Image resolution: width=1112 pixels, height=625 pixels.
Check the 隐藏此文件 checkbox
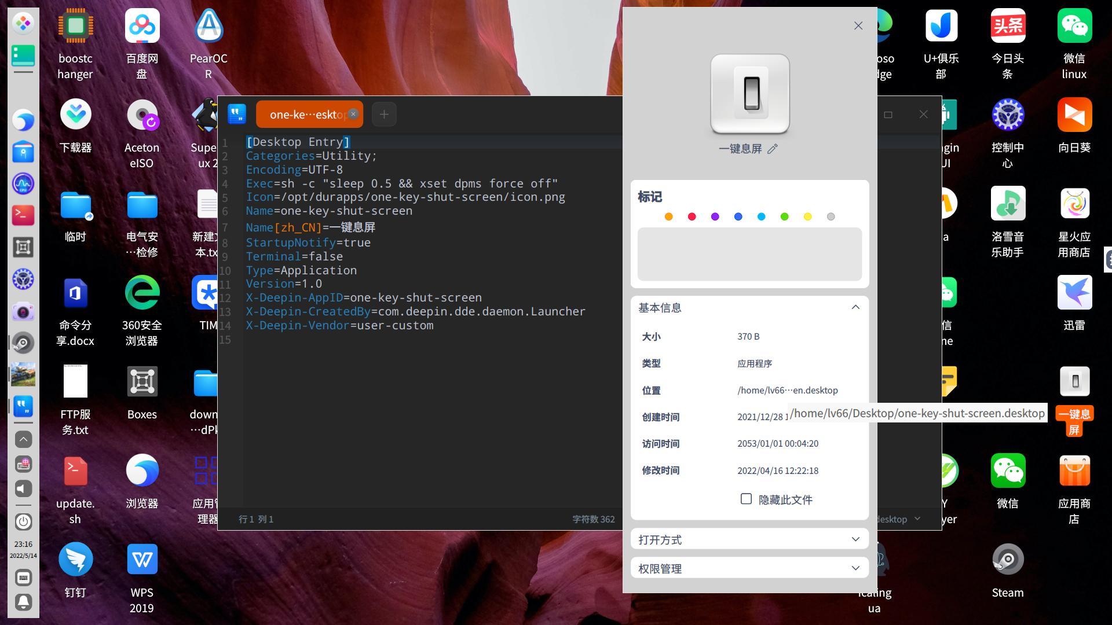tap(746, 499)
